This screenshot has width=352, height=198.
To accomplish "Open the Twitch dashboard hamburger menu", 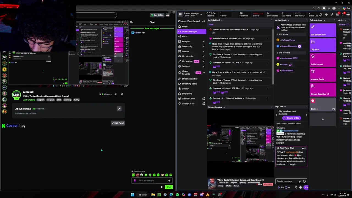I will [x=180, y=15].
